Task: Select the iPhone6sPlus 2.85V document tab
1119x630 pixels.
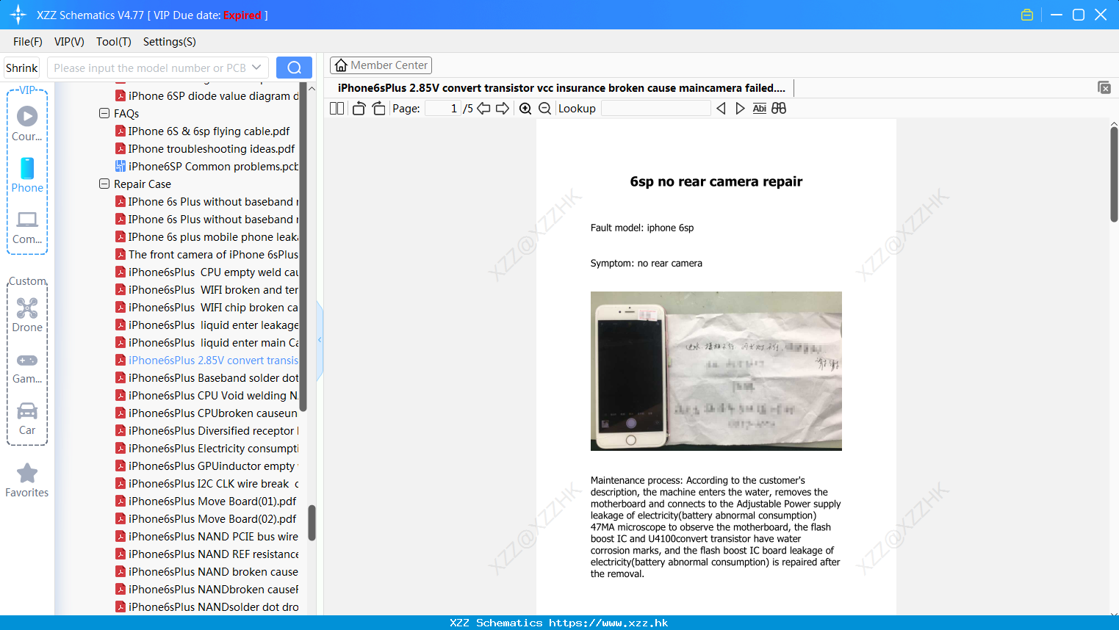Action: pos(561,88)
